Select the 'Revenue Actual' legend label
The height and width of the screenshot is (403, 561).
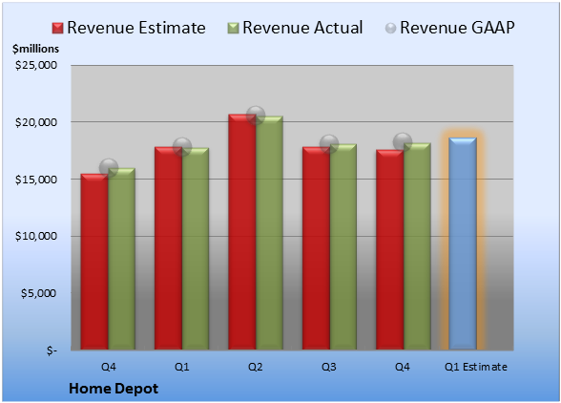point(302,28)
